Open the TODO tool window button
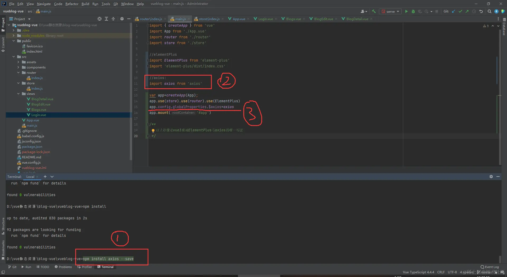This screenshot has width=507, height=277. tap(43, 267)
